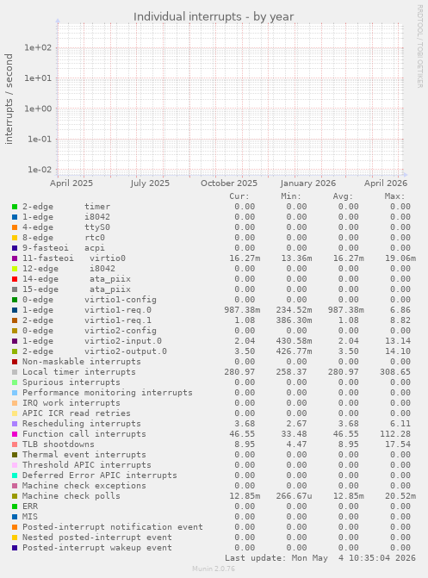Click the RRDTOOL / TOBI OETIKER watermark
428x578 pixels.
[420, 46]
